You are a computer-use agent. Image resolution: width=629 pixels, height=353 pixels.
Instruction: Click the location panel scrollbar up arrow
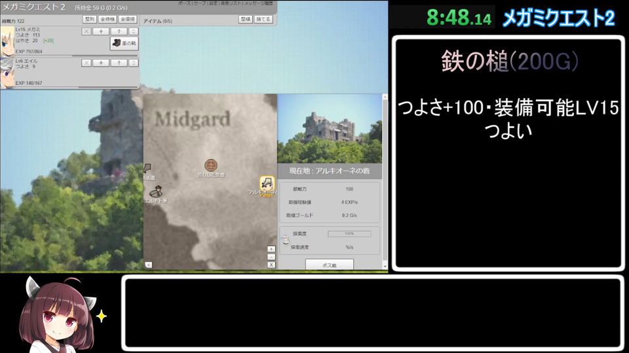pos(385,97)
